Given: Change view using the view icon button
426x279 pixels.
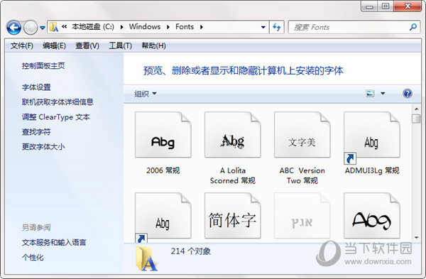Looking at the screenshot, I should coord(370,94).
